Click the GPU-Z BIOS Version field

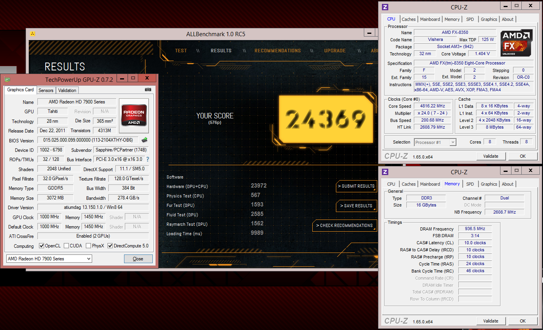[x=89, y=140]
